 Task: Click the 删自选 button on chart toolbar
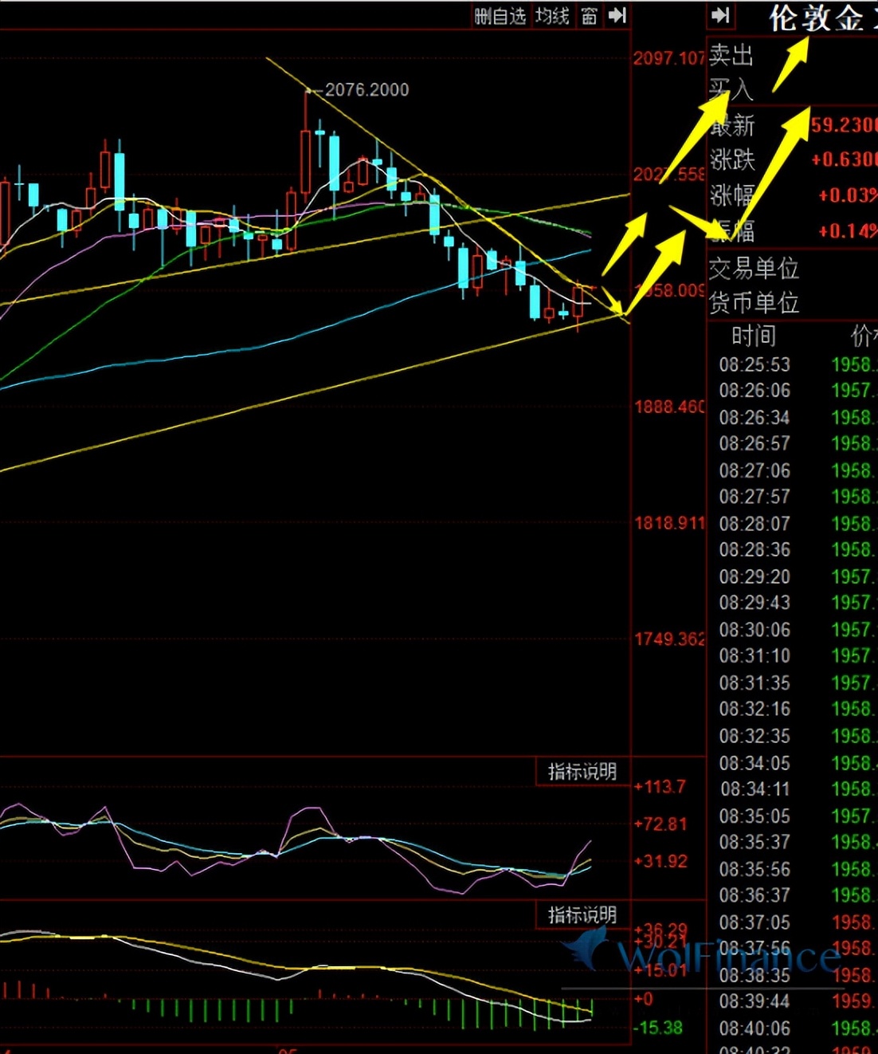point(500,16)
